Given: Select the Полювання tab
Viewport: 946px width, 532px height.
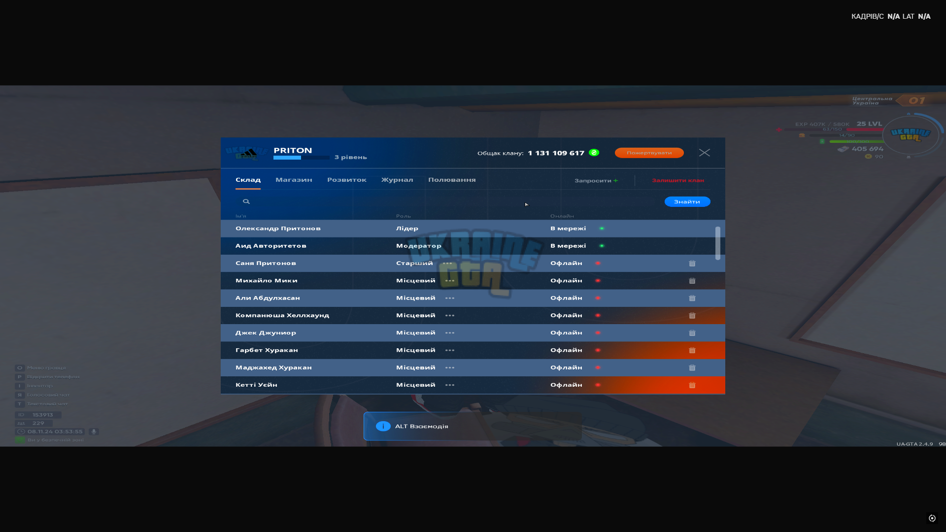Looking at the screenshot, I should coord(452,180).
